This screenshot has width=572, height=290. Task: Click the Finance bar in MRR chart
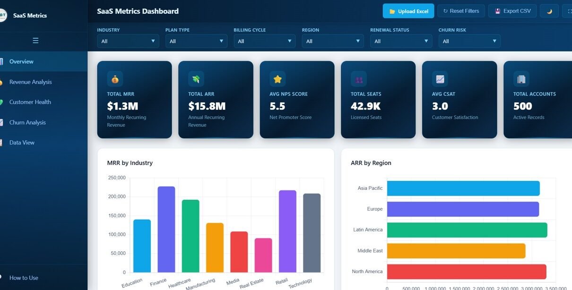point(166,229)
